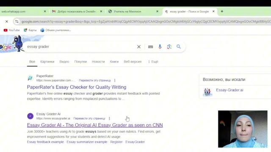Submit search with magnifying glass icon
The width and height of the screenshot is (271, 152).
(x=179, y=47)
